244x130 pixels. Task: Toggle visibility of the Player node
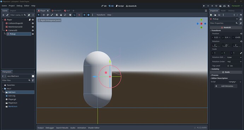point(33,20)
